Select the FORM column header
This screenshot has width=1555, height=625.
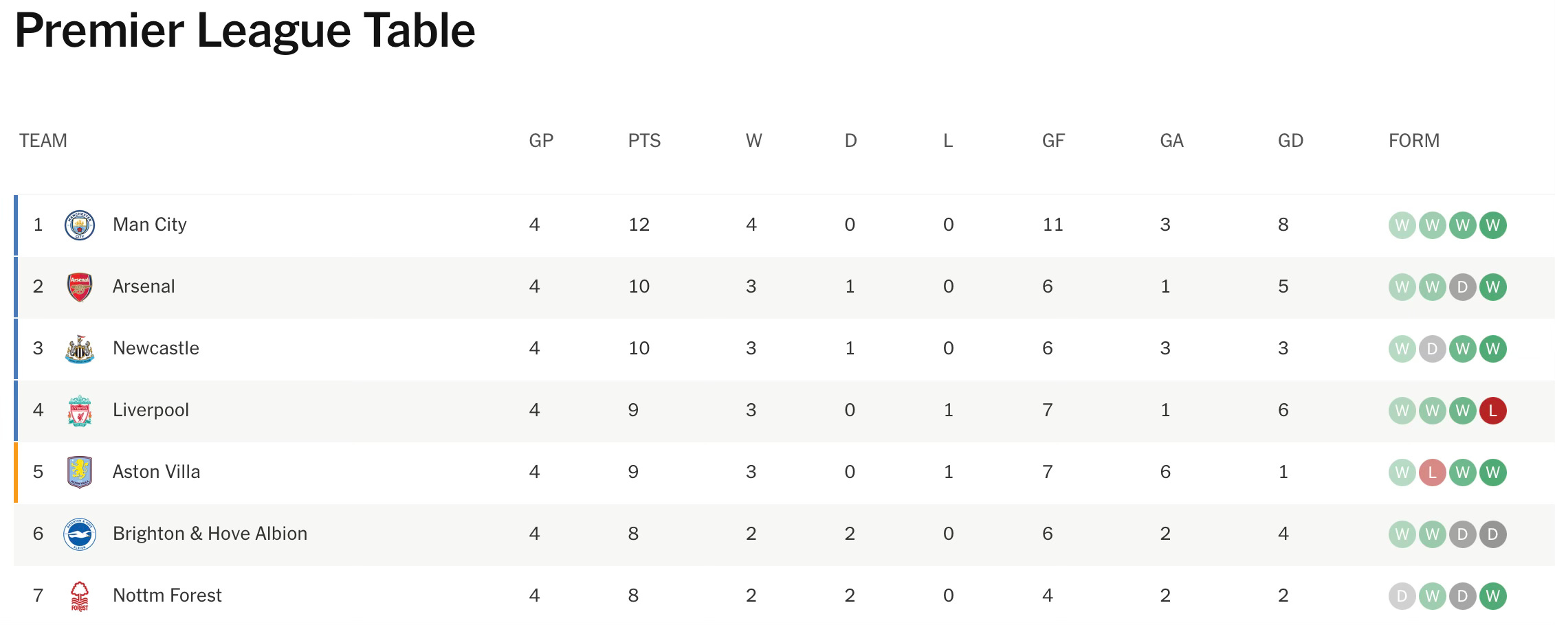tap(1413, 141)
